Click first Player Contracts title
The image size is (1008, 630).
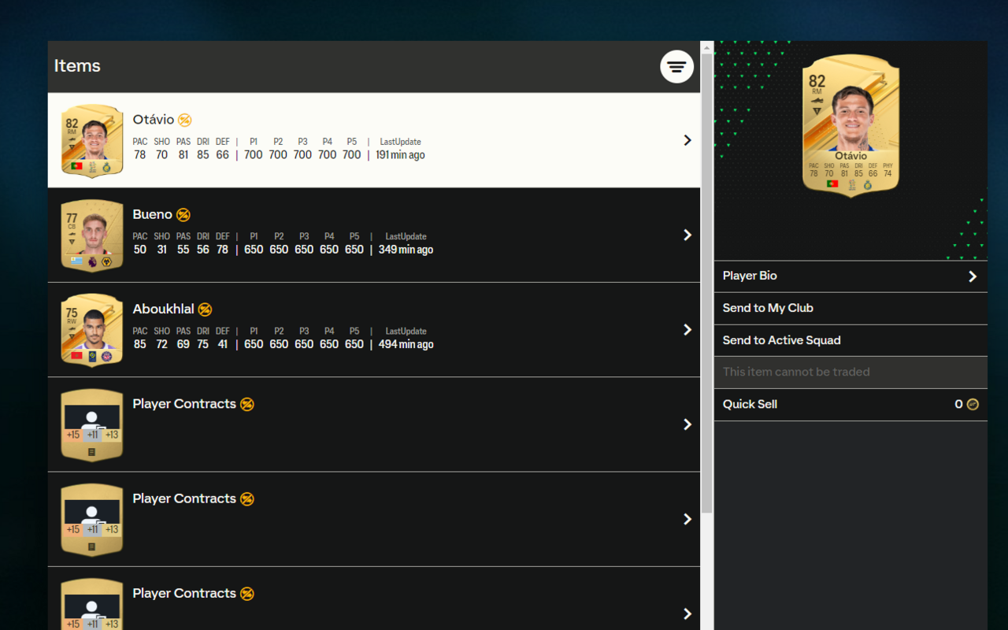(184, 404)
